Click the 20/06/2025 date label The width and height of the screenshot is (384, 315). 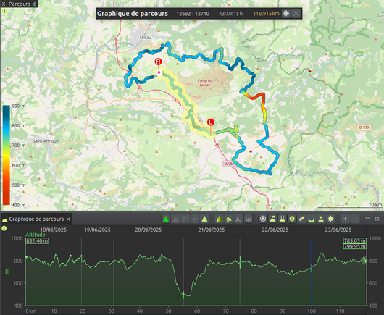tap(148, 230)
